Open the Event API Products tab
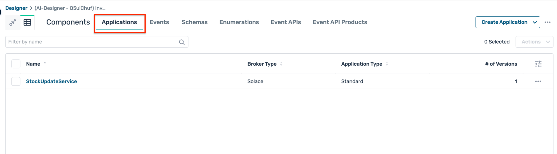This screenshot has height=154, width=557. pyautogui.click(x=340, y=22)
